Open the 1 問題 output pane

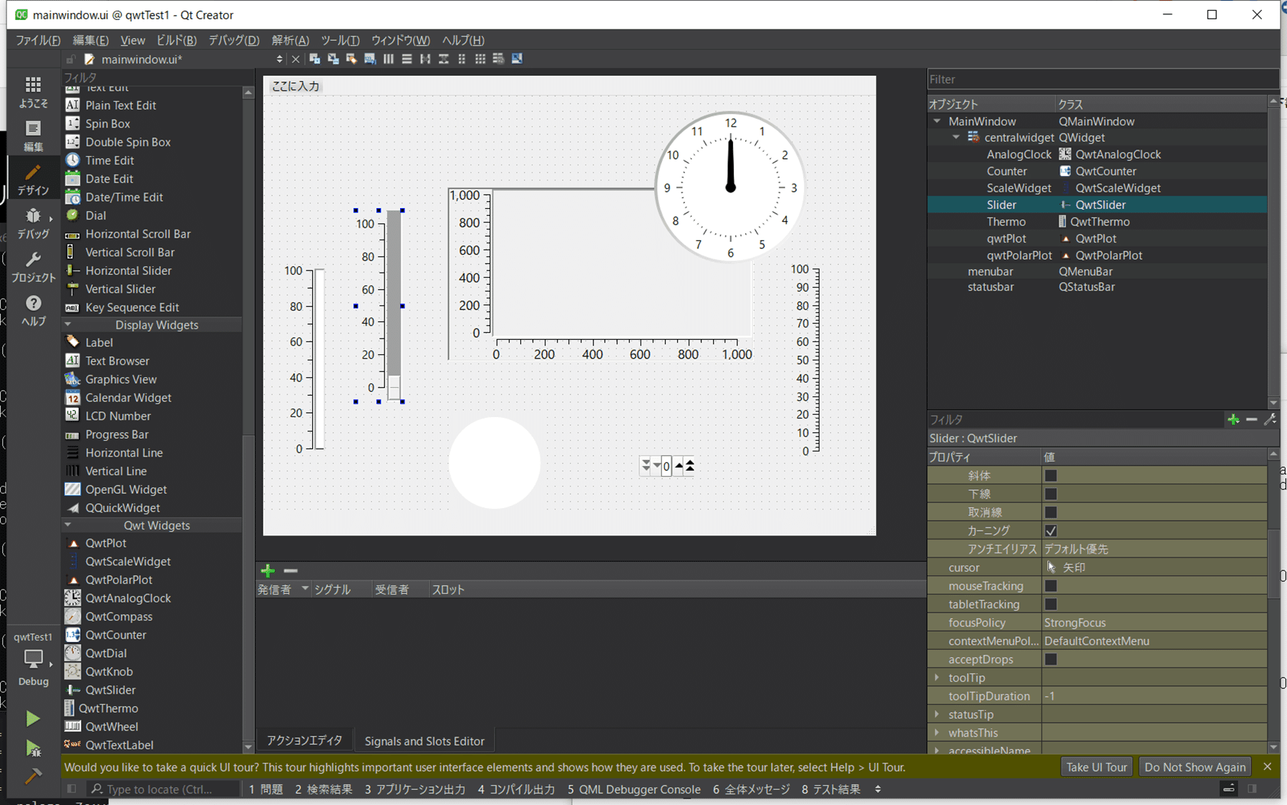click(266, 789)
